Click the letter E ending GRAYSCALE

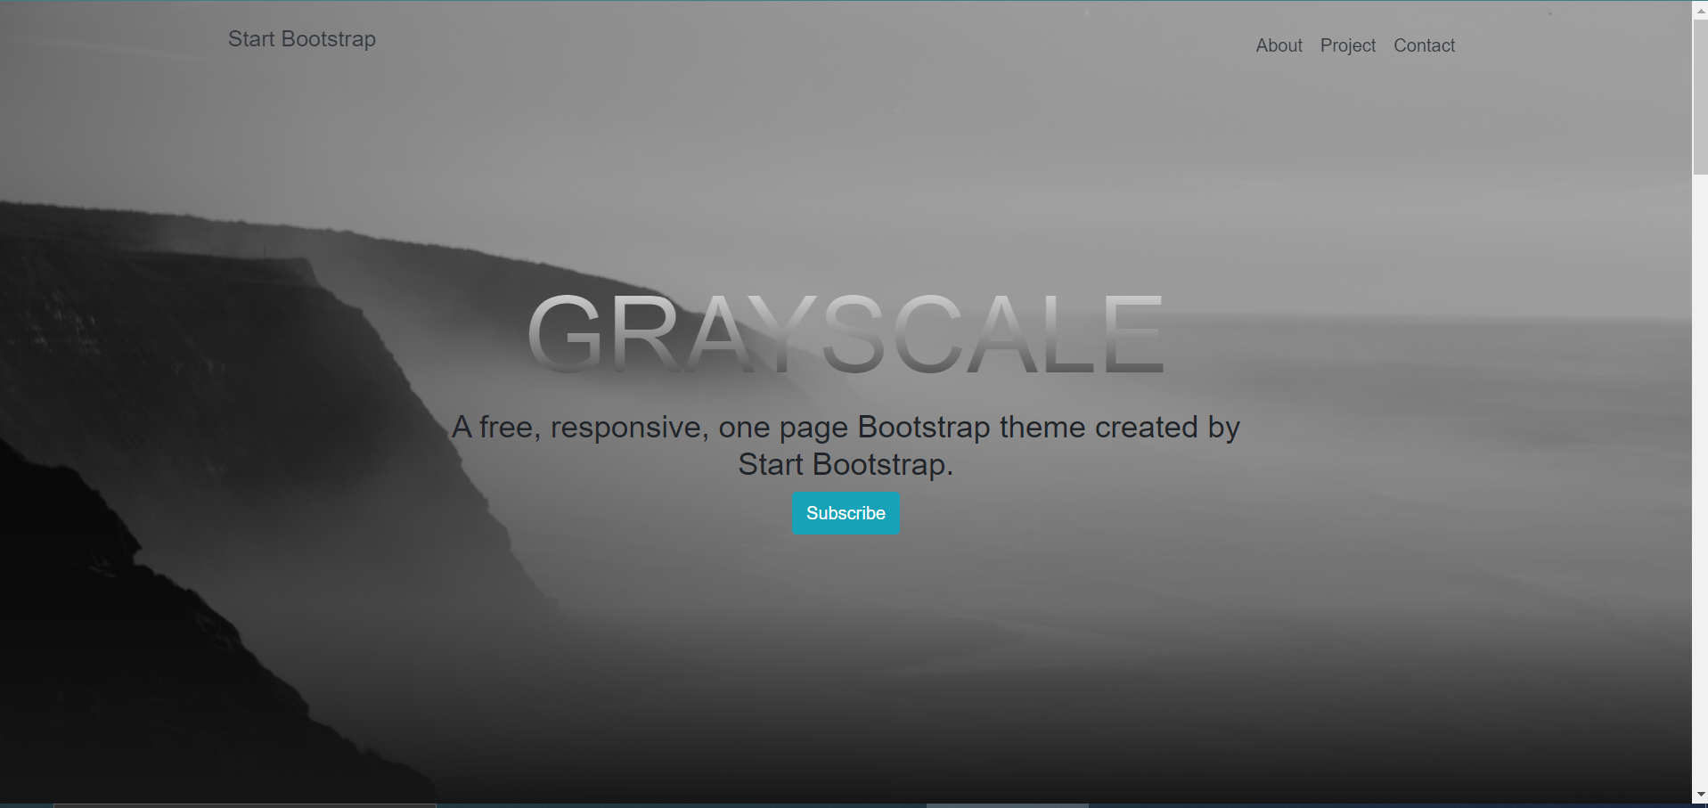click(x=1133, y=334)
